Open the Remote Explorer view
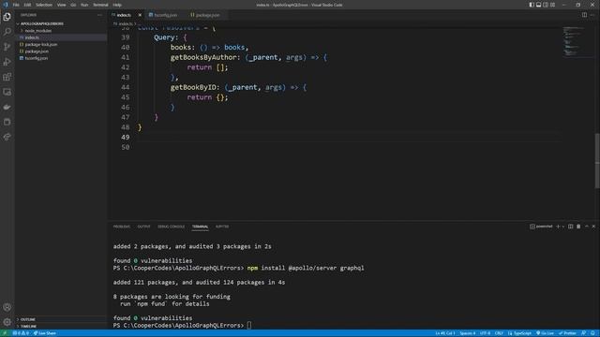This screenshot has height=337, width=600. coord(7,92)
